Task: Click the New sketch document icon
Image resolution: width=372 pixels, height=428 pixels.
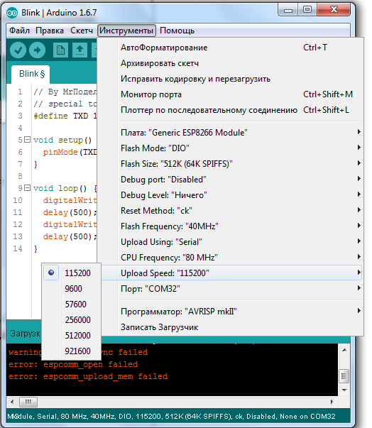Action: (x=60, y=50)
